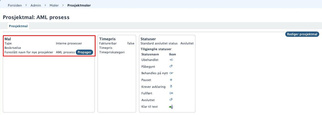Click the Statusnavn column header
322x115 pixels.
pos(150,54)
